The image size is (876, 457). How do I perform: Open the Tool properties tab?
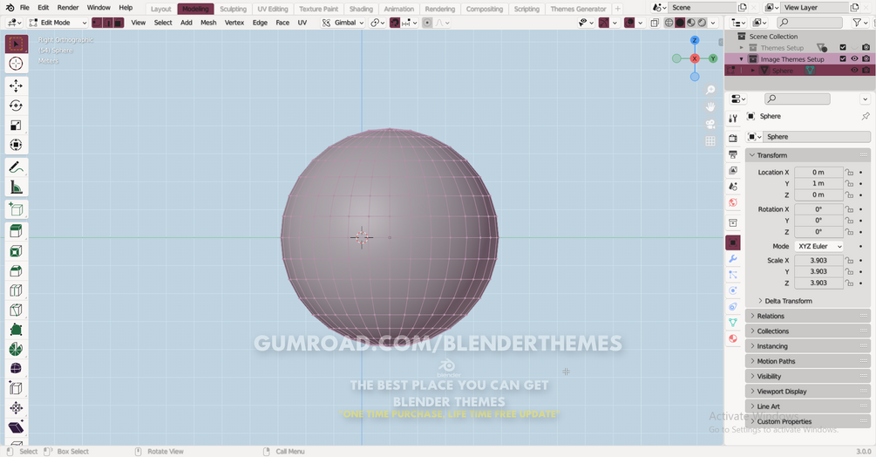(733, 118)
